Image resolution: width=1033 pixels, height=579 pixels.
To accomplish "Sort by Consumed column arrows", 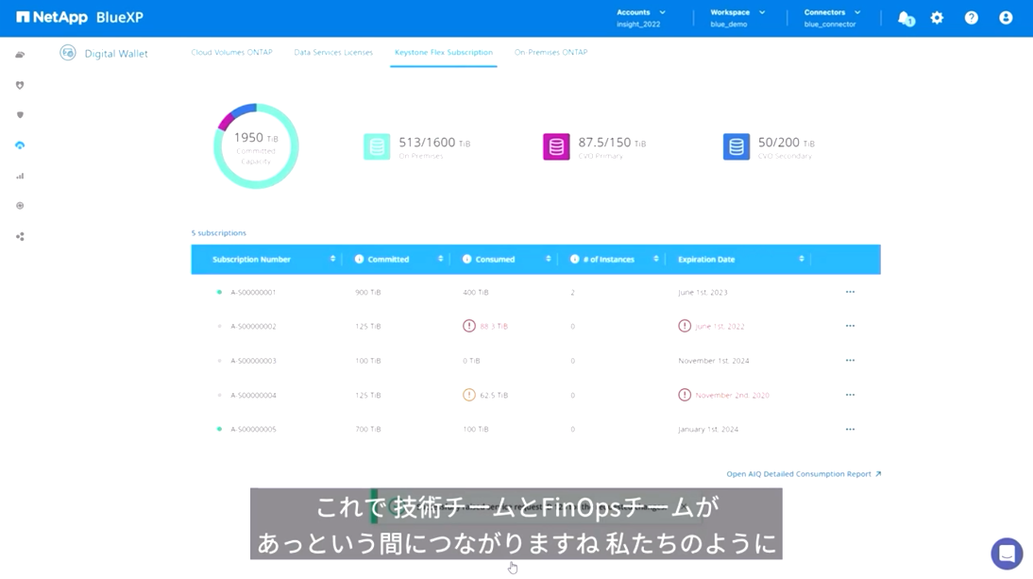I will [x=548, y=259].
